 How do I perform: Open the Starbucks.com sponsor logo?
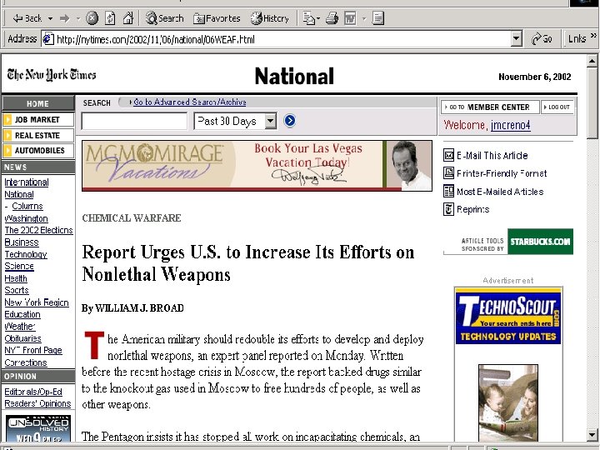click(x=540, y=242)
